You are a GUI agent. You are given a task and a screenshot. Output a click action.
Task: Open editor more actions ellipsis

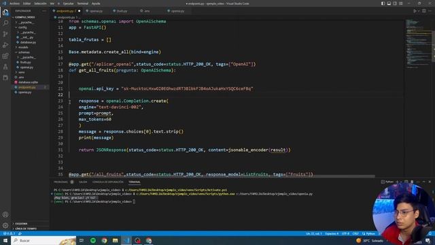pos(430,11)
